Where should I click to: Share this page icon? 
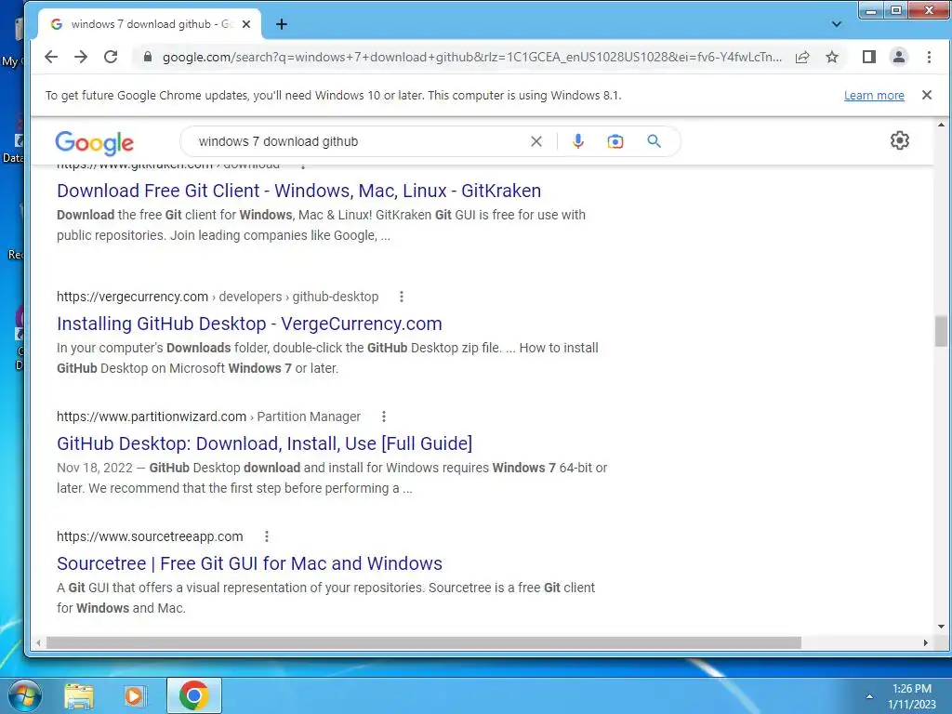coord(802,57)
